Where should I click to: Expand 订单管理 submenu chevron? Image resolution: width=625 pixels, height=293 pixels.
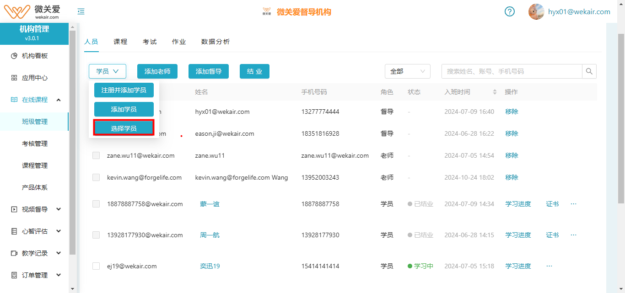click(x=59, y=275)
